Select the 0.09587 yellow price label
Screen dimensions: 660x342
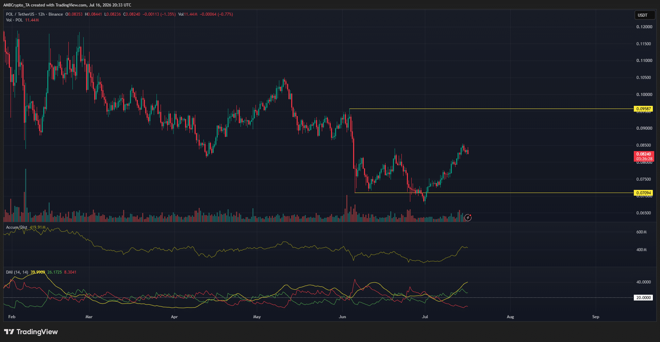tap(644, 109)
